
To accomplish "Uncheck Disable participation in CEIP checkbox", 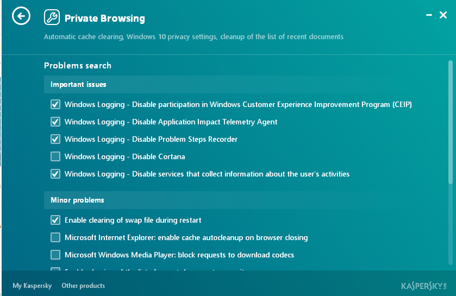I will click(x=55, y=104).
